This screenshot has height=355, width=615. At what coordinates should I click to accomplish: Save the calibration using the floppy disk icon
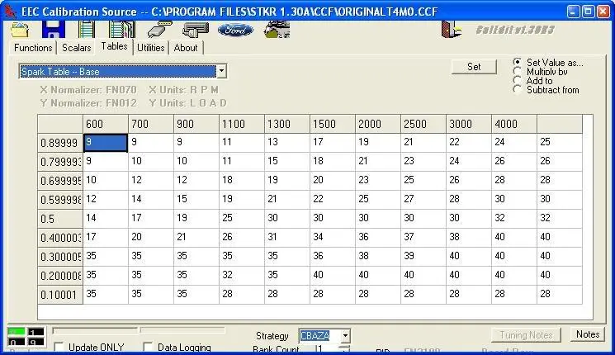54,30
